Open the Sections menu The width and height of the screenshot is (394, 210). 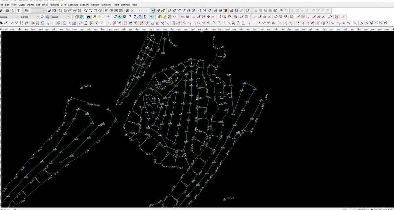click(x=85, y=5)
